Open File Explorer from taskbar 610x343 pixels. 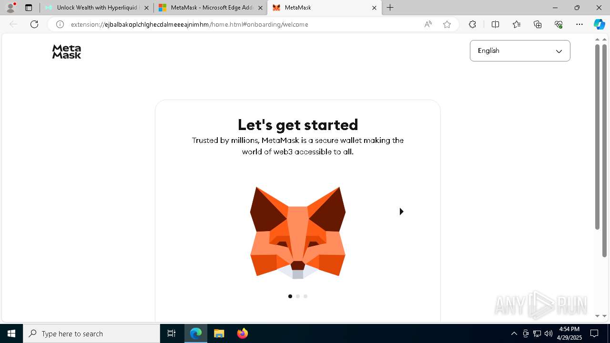(219, 333)
